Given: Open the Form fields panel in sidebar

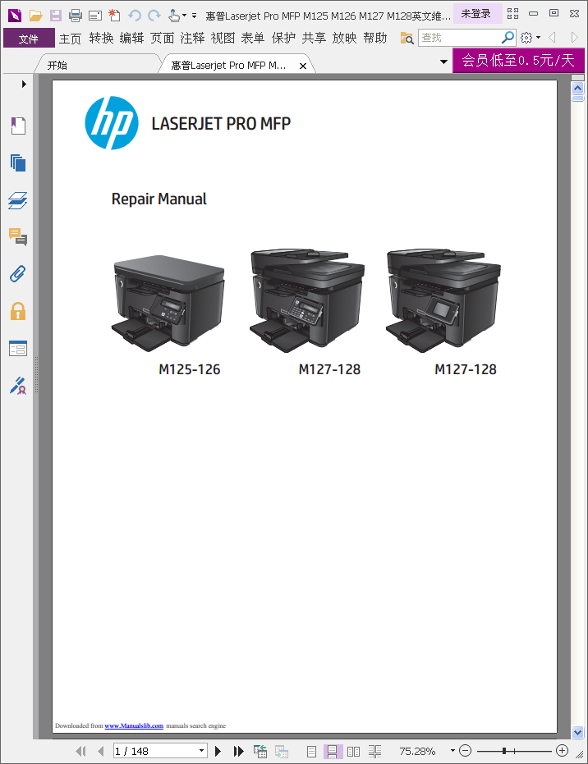Looking at the screenshot, I should [18, 348].
